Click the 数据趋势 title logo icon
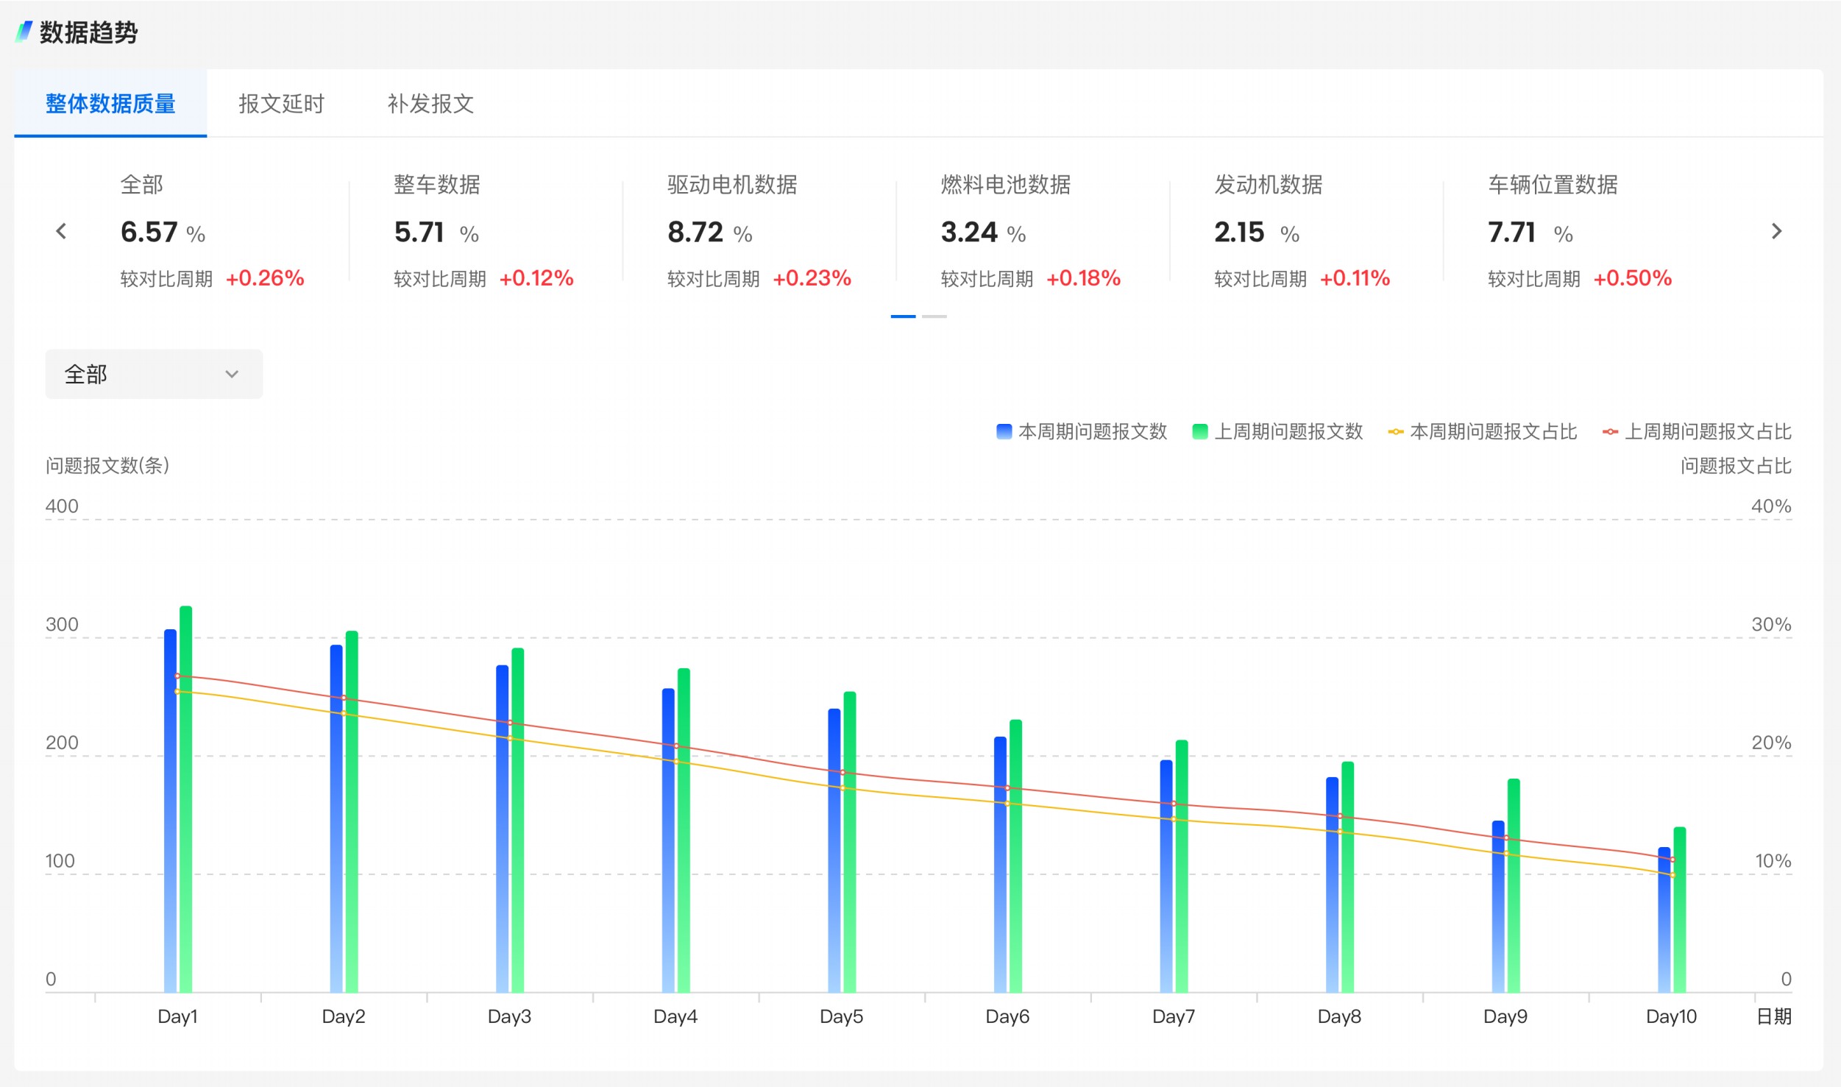This screenshot has width=1841, height=1087. [24, 32]
